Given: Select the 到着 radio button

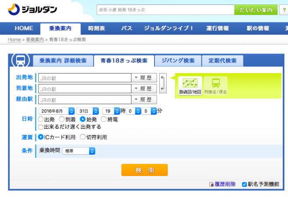Looking at the screenshot, I should (x=62, y=119).
